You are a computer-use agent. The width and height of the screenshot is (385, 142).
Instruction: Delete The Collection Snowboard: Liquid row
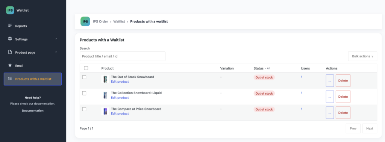(343, 97)
